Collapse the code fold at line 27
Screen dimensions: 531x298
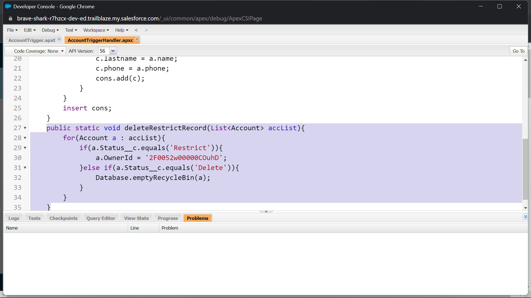tap(24, 128)
